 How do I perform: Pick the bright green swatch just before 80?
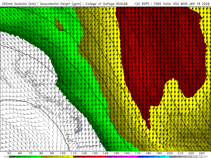[x=39, y=157]
